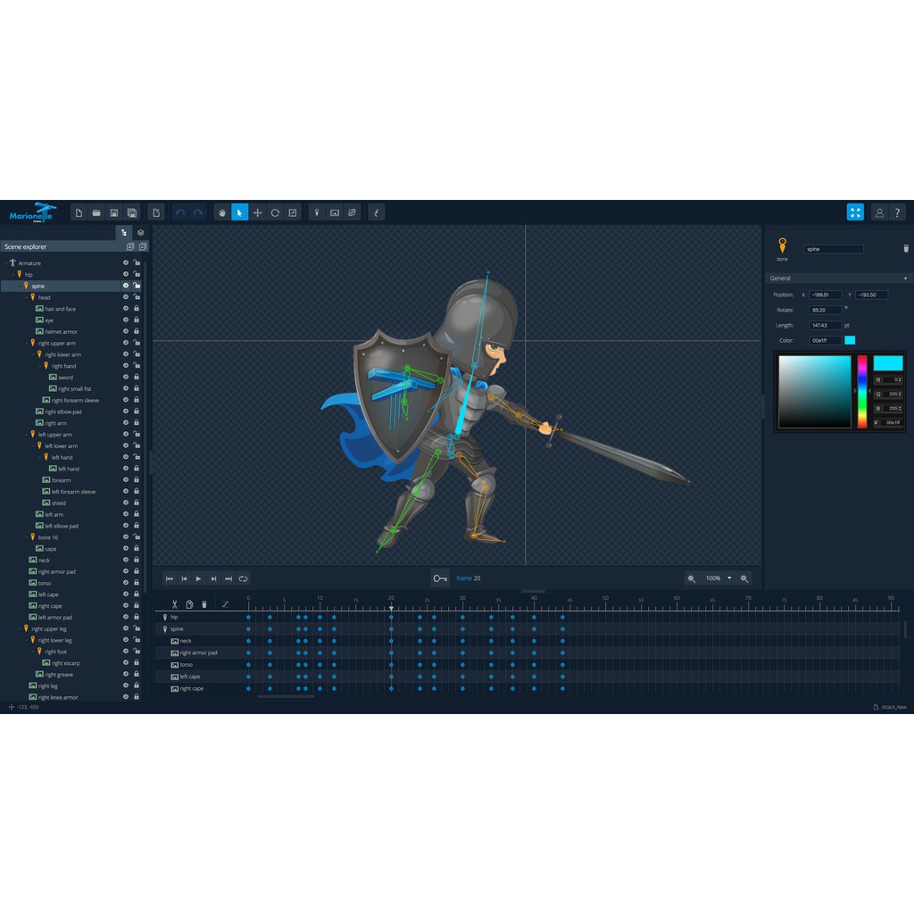The height and width of the screenshot is (914, 914).
Task: Click the rainbow hue slider
Action: (862, 391)
